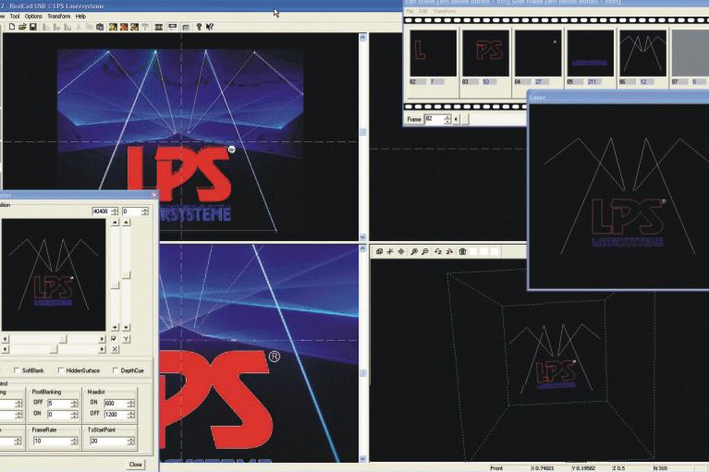Viewport: 709px width, 472px height.
Task: Click the Zoom out magnifier in the 3D view toolbar
Action: 425,251
